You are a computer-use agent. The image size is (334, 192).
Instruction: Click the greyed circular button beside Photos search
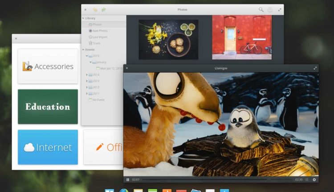pos(270,10)
